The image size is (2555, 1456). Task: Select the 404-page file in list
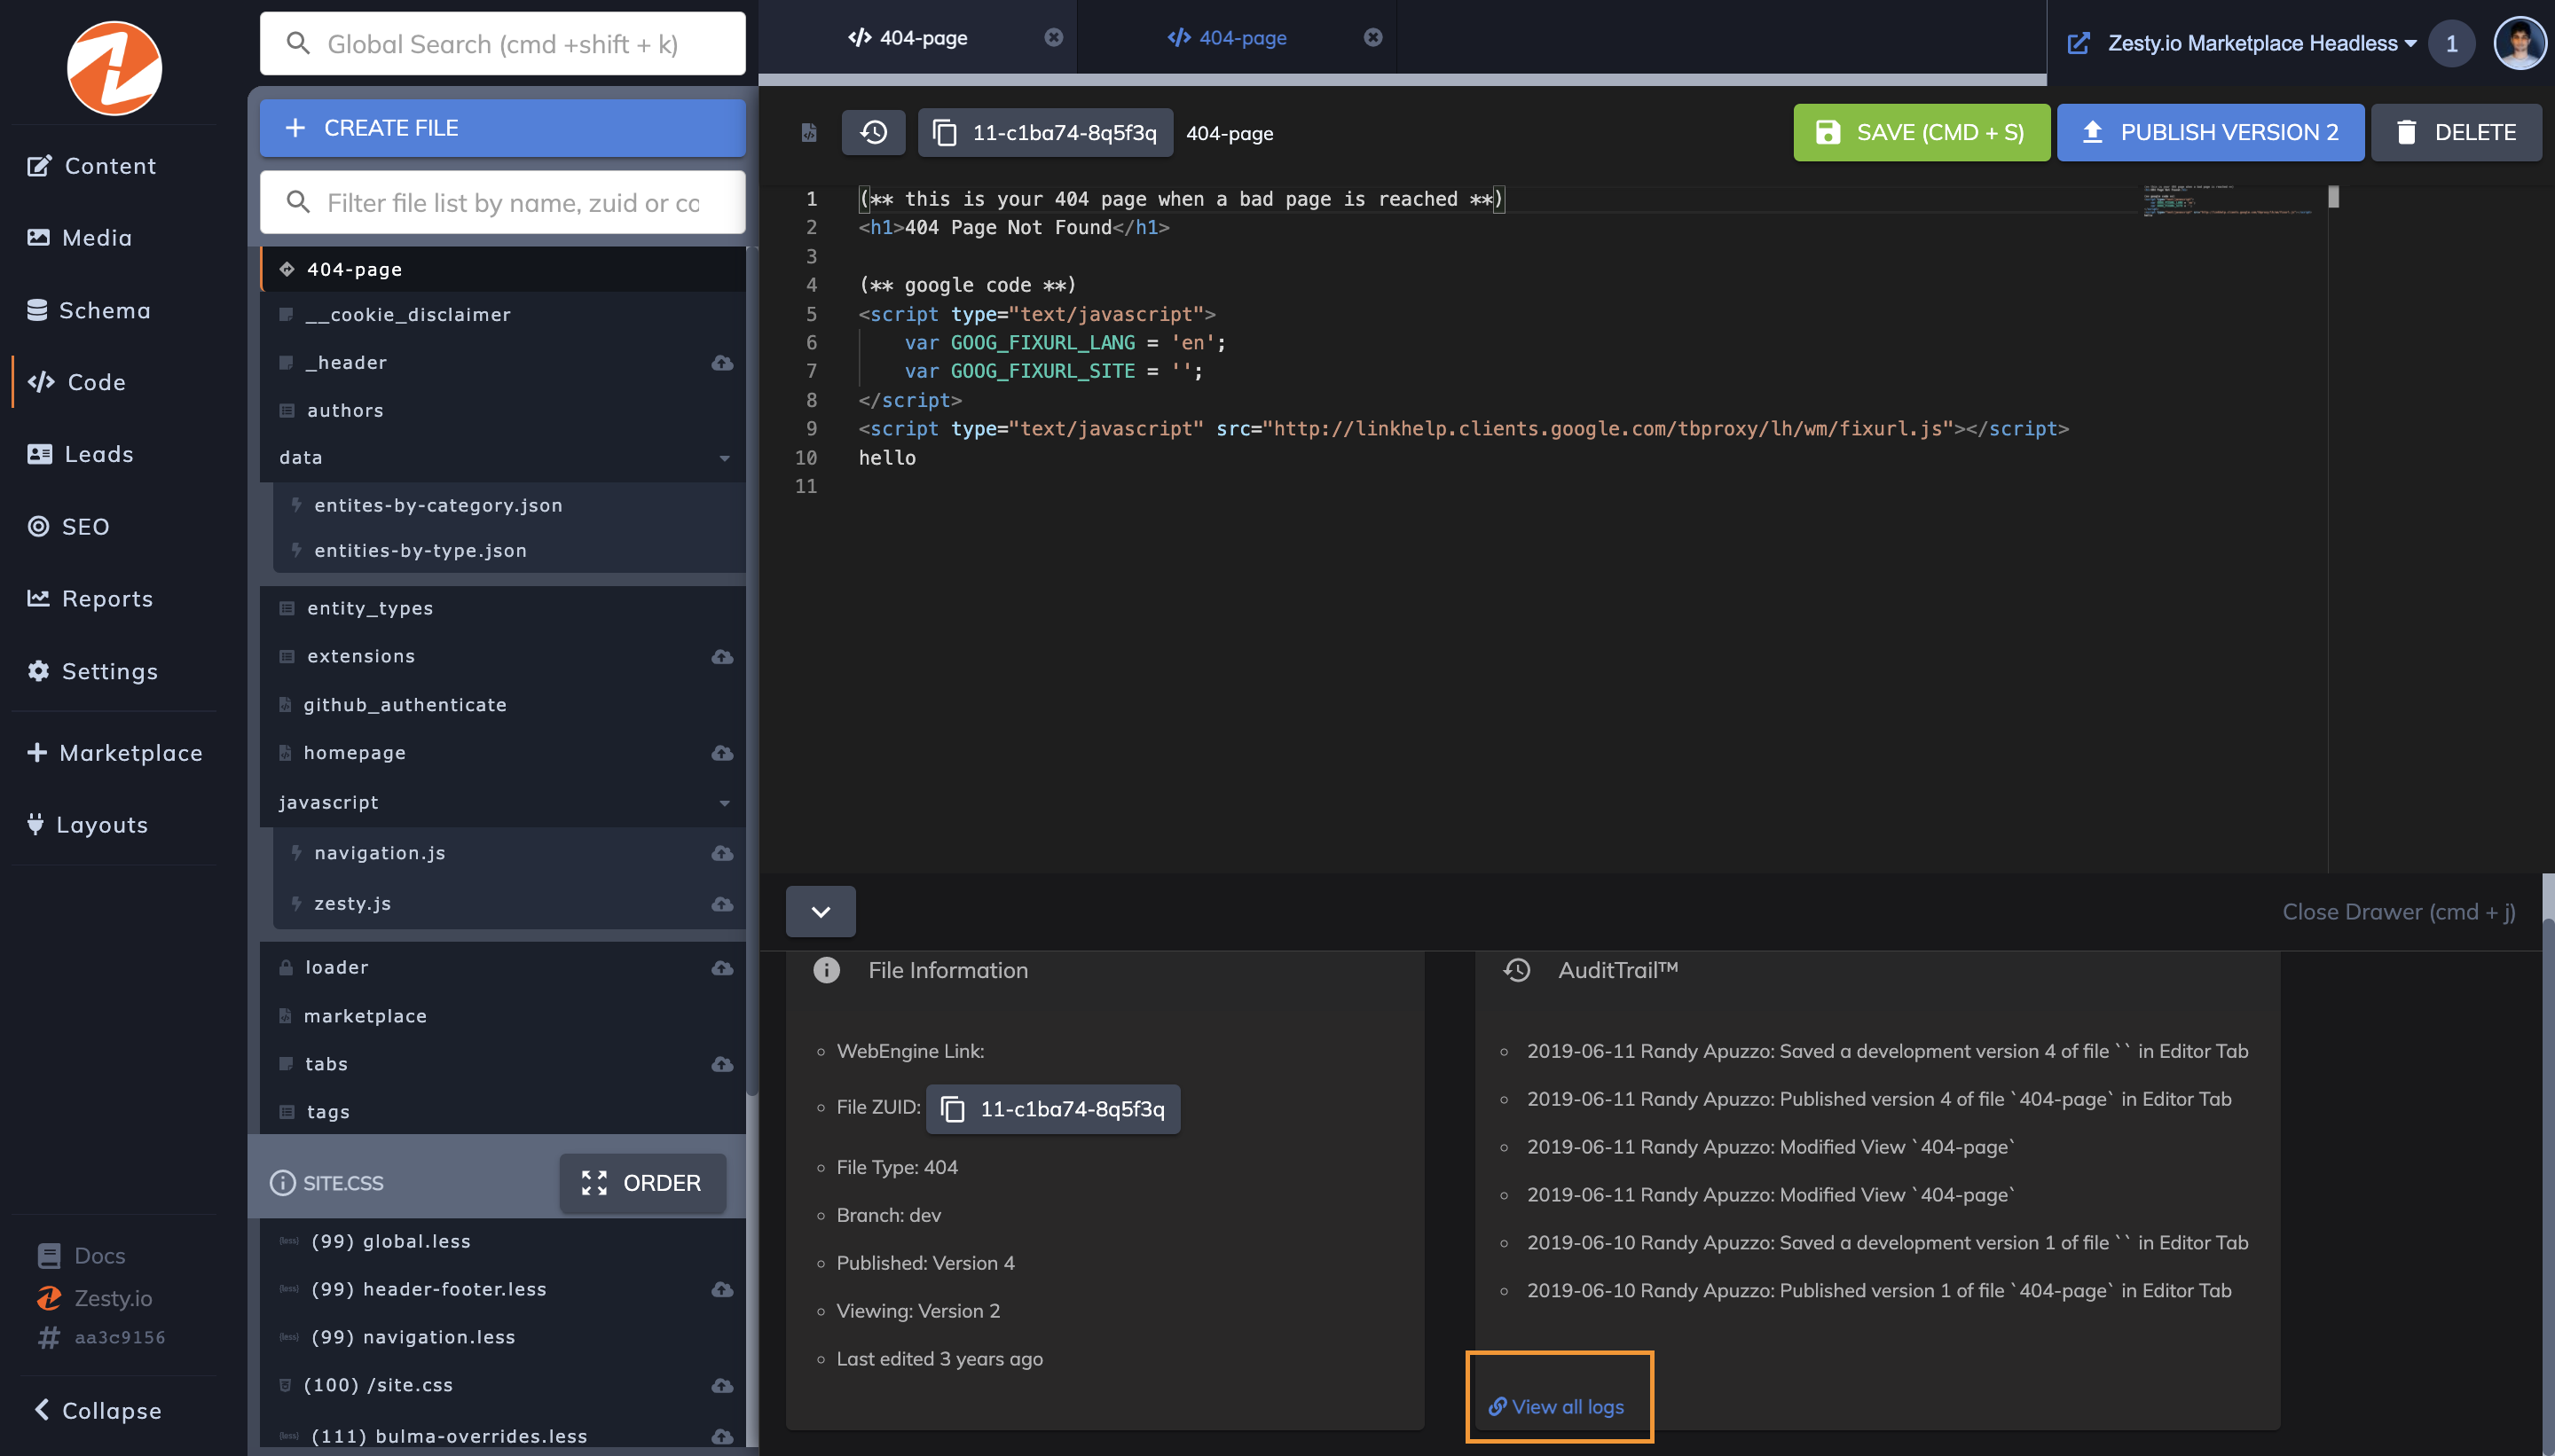coord(502,269)
